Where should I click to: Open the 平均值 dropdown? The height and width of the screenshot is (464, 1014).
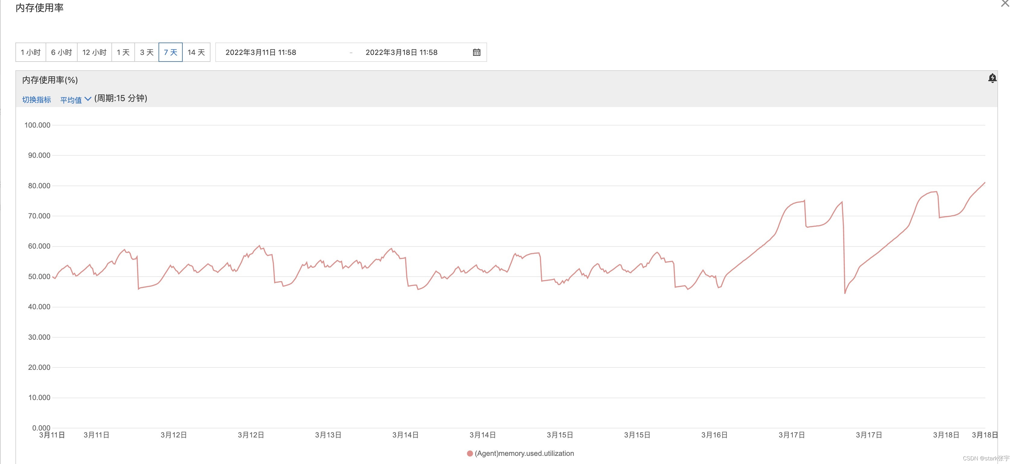(x=71, y=100)
